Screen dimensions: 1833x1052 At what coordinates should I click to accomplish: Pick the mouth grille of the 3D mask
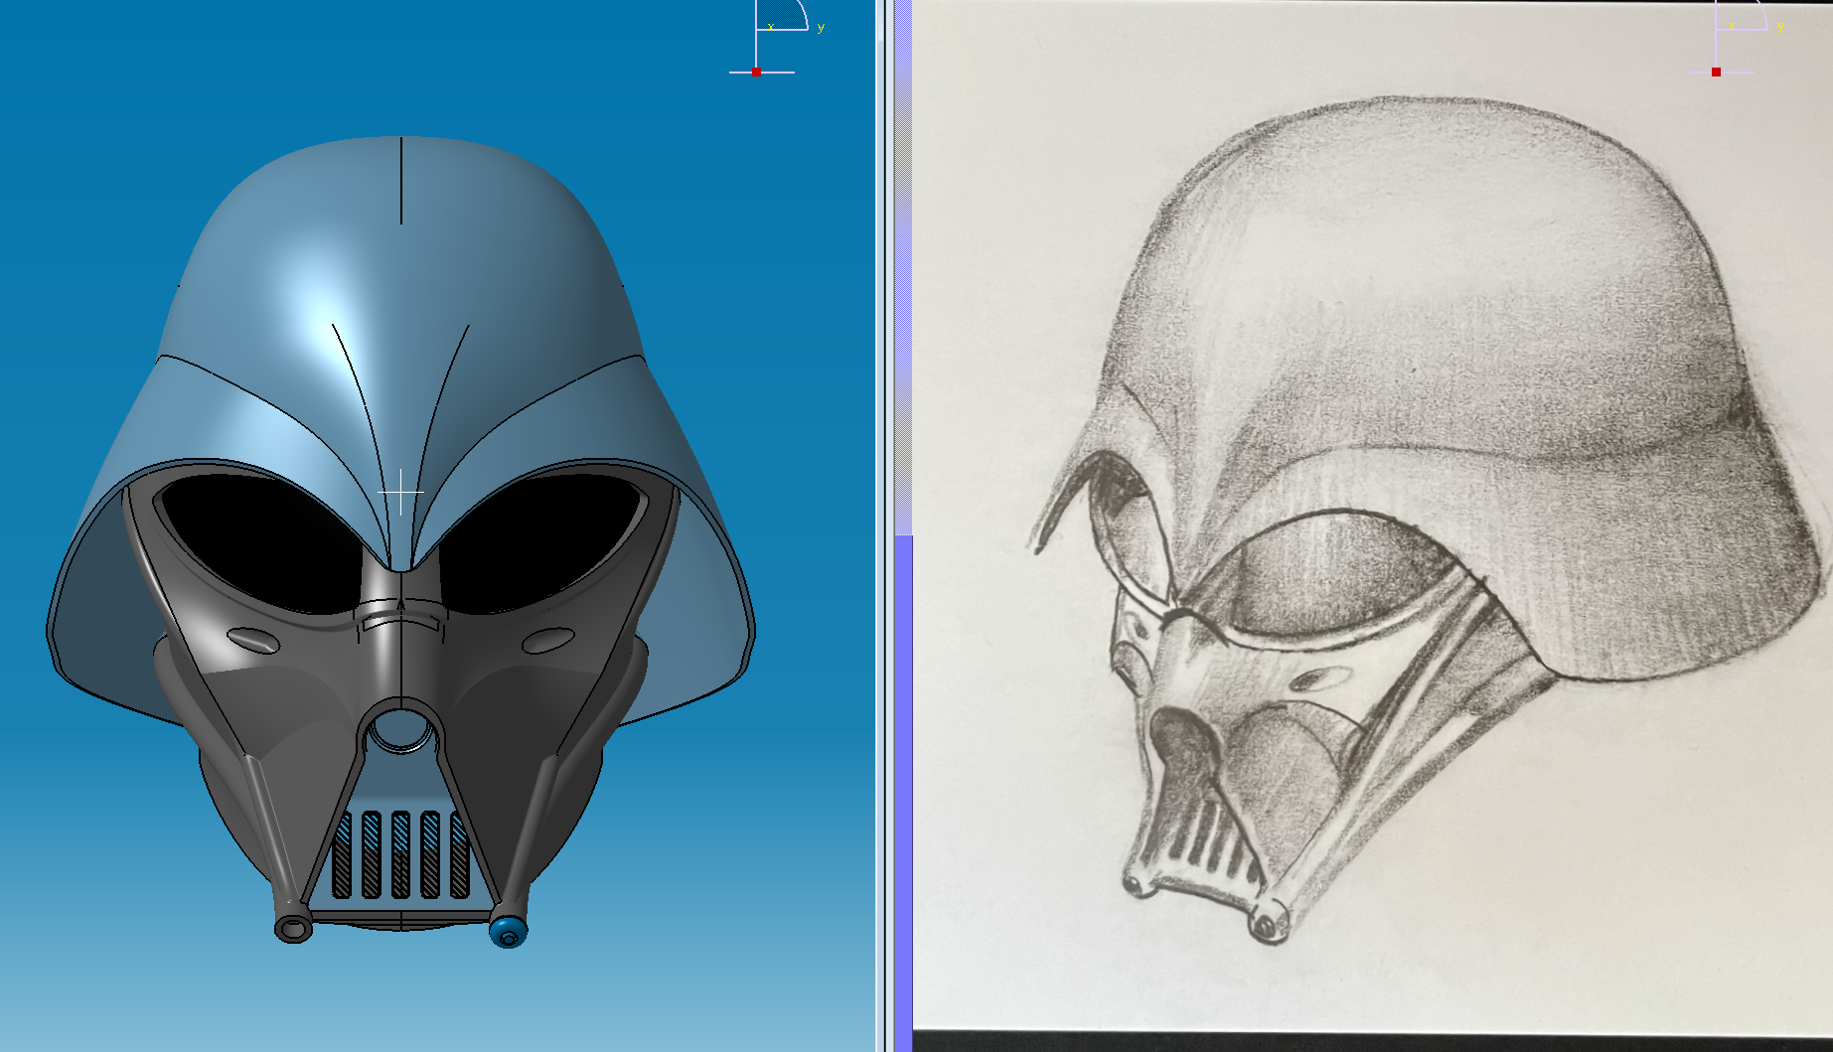[401, 854]
